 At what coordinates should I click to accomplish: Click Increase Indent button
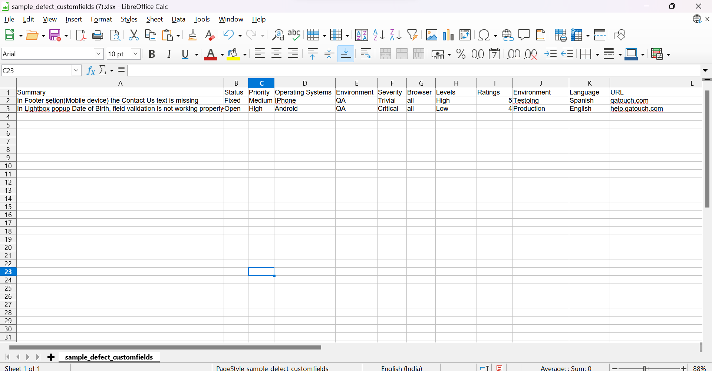point(551,54)
